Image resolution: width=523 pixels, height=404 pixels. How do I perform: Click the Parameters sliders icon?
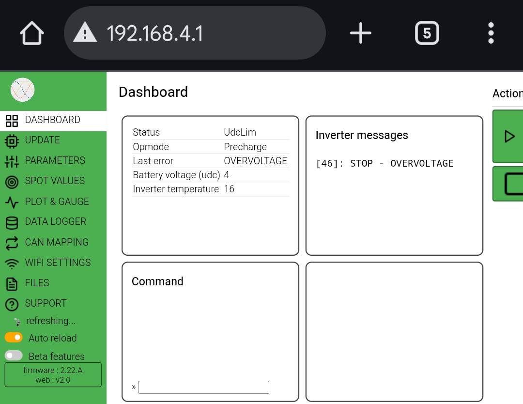(x=12, y=161)
